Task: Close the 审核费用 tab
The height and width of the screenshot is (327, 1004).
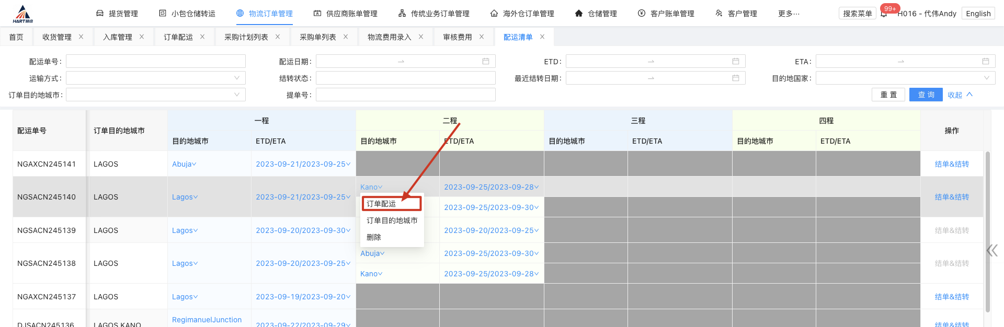Action: click(482, 37)
